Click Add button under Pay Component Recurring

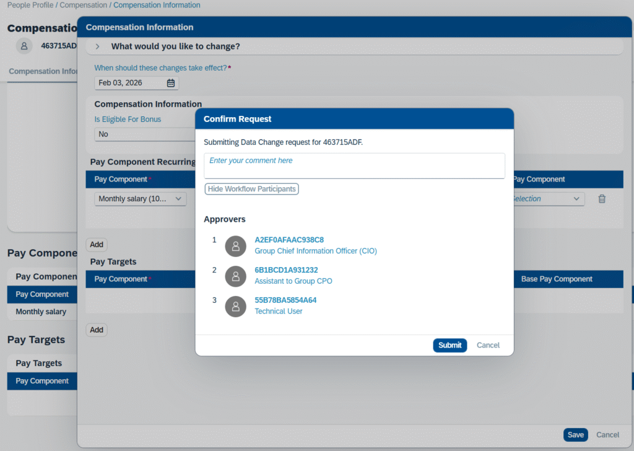point(97,245)
